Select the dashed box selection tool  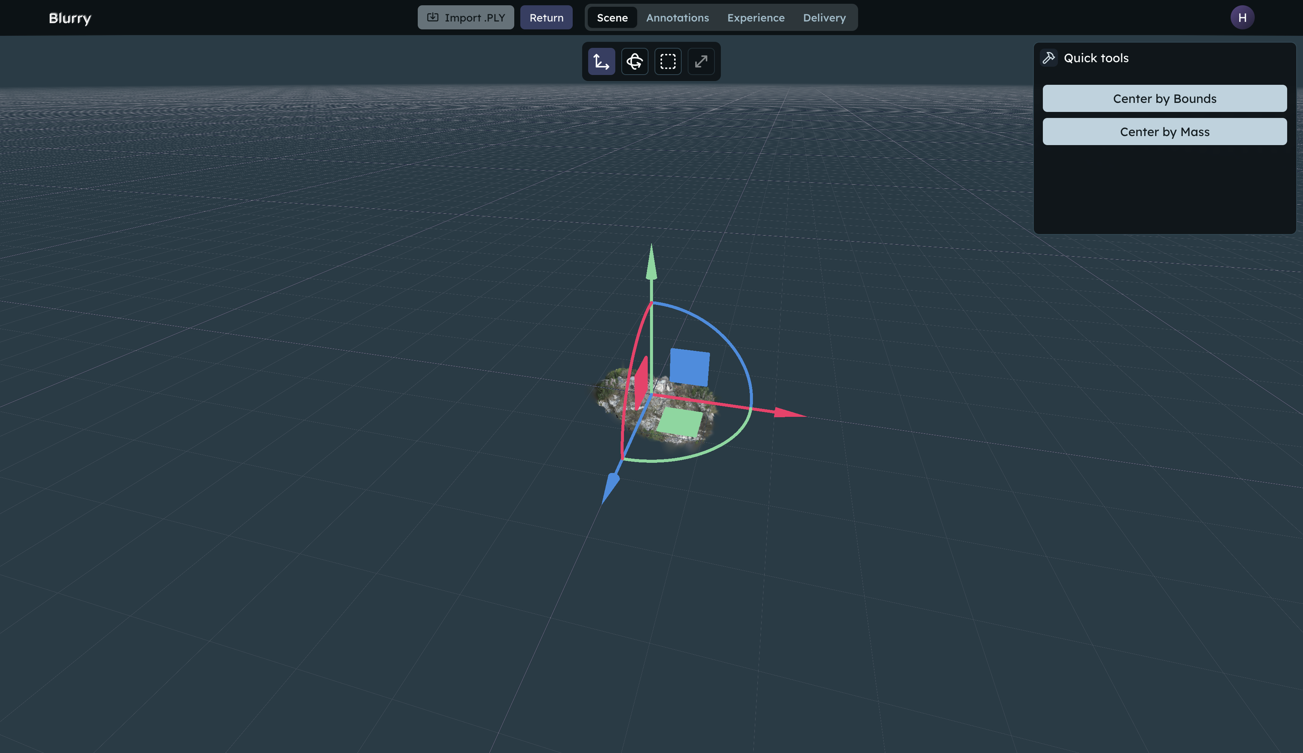(668, 61)
